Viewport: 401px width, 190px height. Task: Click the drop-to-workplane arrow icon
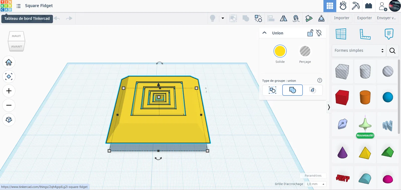click(321, 18)
